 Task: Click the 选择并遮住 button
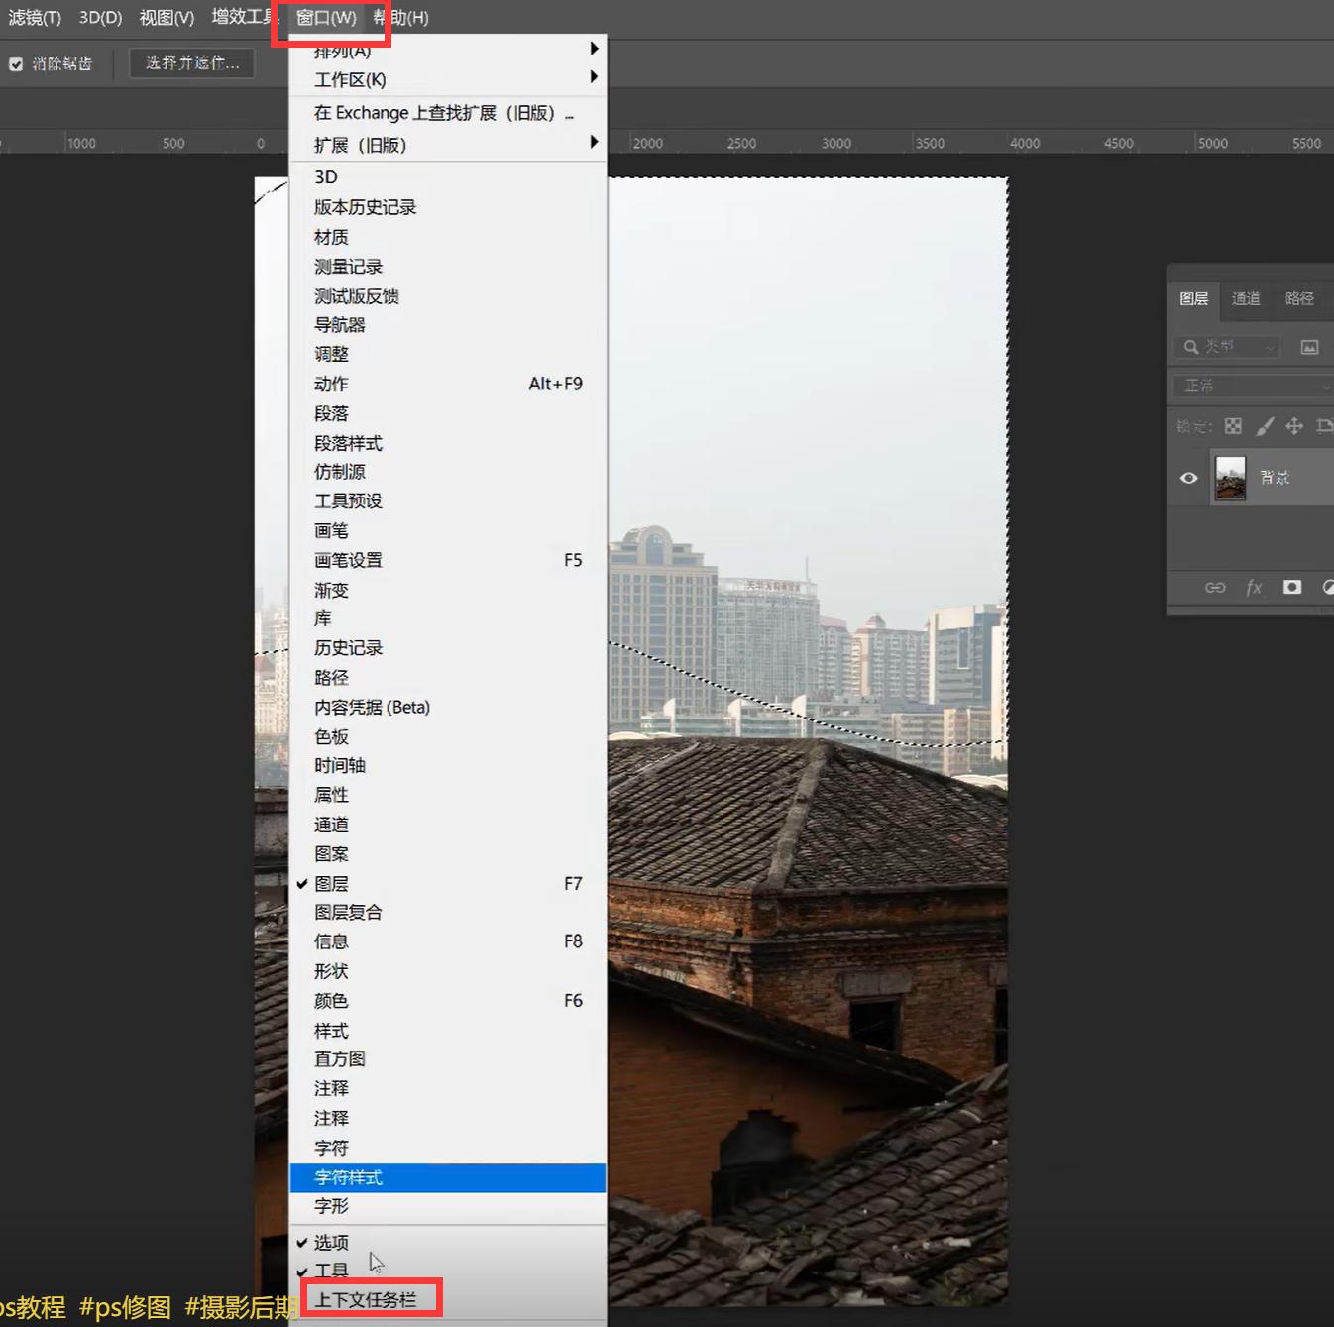(191, 62)
